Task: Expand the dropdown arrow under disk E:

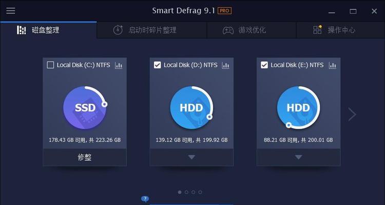Action: tap(299, 157)
